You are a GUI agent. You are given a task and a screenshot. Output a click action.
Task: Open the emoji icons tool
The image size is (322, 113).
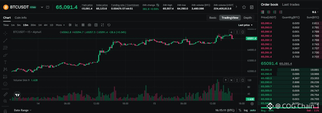click(x=5, y=84)
